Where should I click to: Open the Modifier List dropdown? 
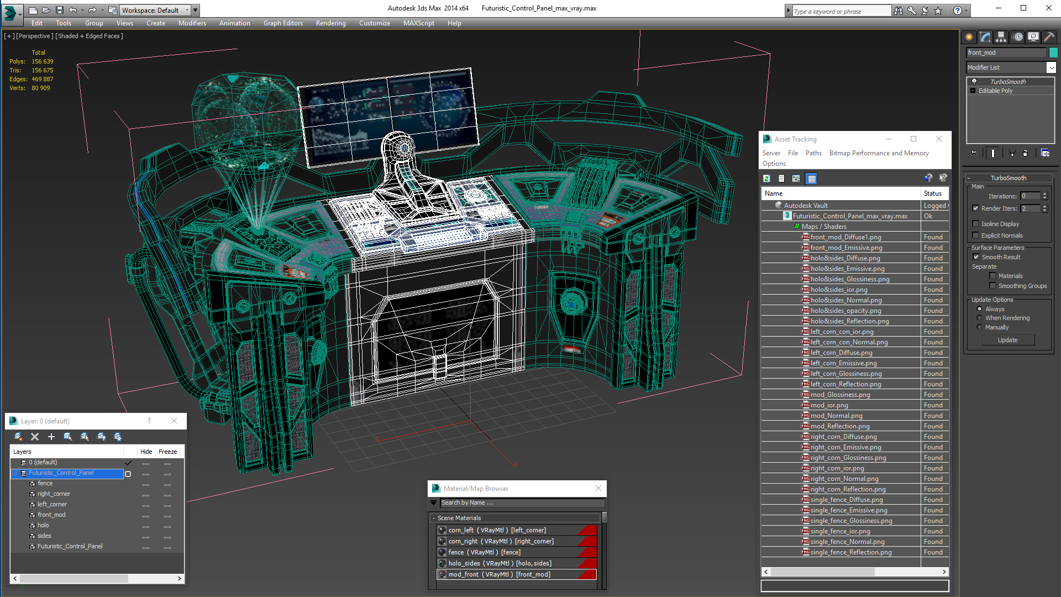1051,67
